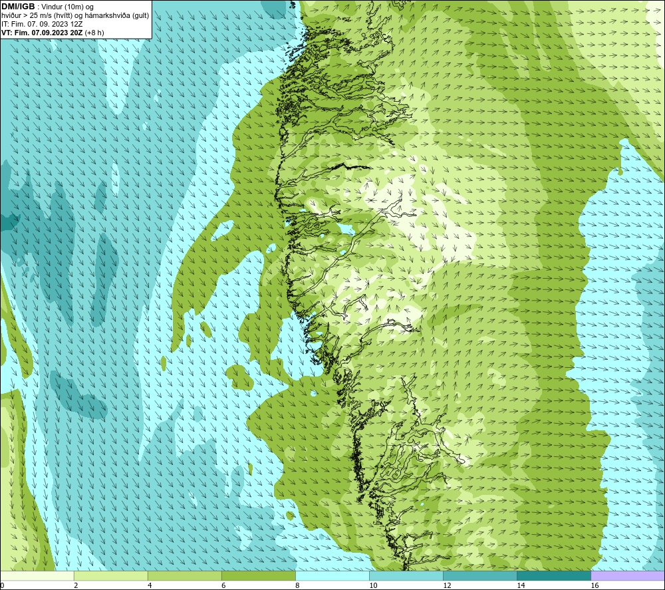Click the 14–16 m/s dark teal legend swatch
The image size is (665, 590).
[554, 576]
